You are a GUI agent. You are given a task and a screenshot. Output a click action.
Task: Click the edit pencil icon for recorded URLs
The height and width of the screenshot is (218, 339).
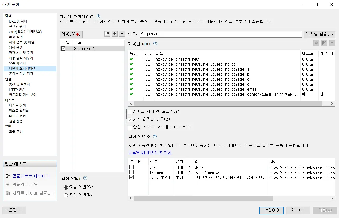click(x=324, y=43)
